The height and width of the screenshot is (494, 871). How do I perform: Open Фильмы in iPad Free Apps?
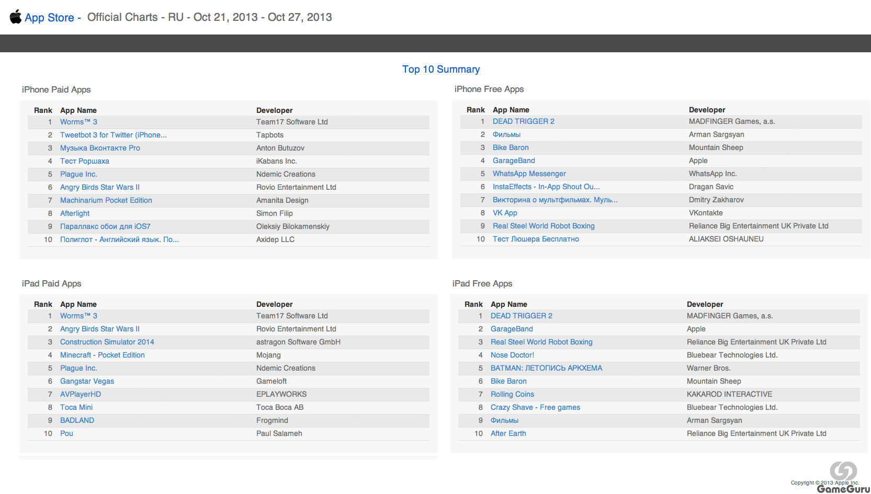[x=504, y=420]
